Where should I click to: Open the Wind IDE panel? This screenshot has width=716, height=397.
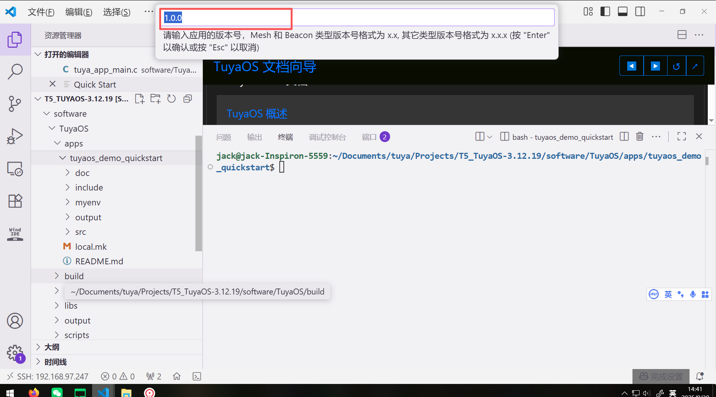click(x=15, y=234)
